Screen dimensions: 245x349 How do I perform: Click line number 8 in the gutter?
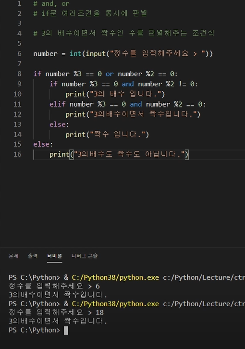pos(19,74)
